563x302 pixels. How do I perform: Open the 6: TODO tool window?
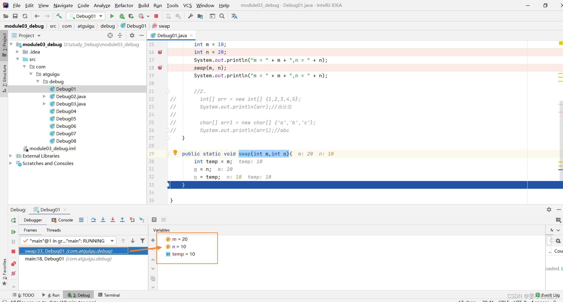pos(23,295)
